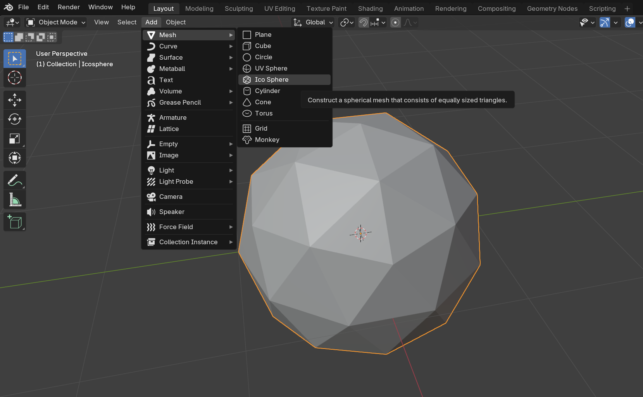Click the Blender logo icon
This screenshot has width=643, height=397.
pos(8,7)
